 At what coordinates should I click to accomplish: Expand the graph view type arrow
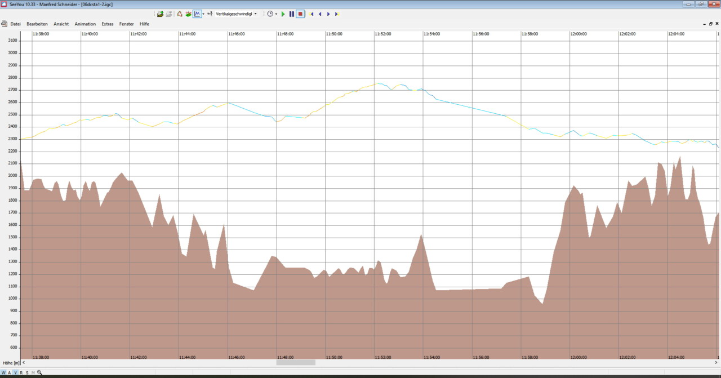point(204,14)
